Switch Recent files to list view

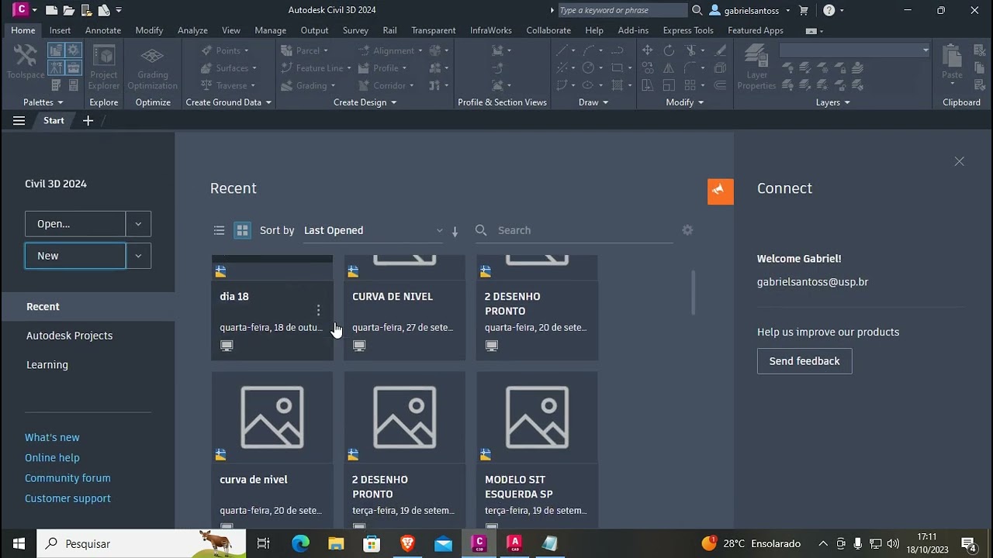(x=219, y=230)
